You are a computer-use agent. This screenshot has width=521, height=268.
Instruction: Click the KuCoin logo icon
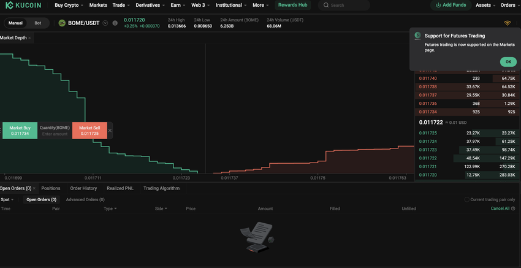pos(9,5)
